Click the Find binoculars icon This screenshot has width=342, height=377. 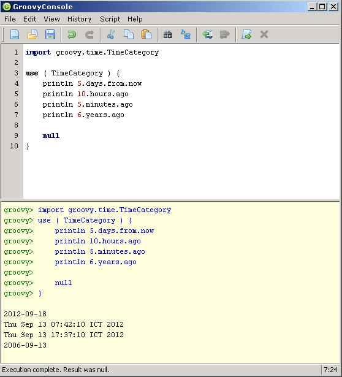[167, 34]
